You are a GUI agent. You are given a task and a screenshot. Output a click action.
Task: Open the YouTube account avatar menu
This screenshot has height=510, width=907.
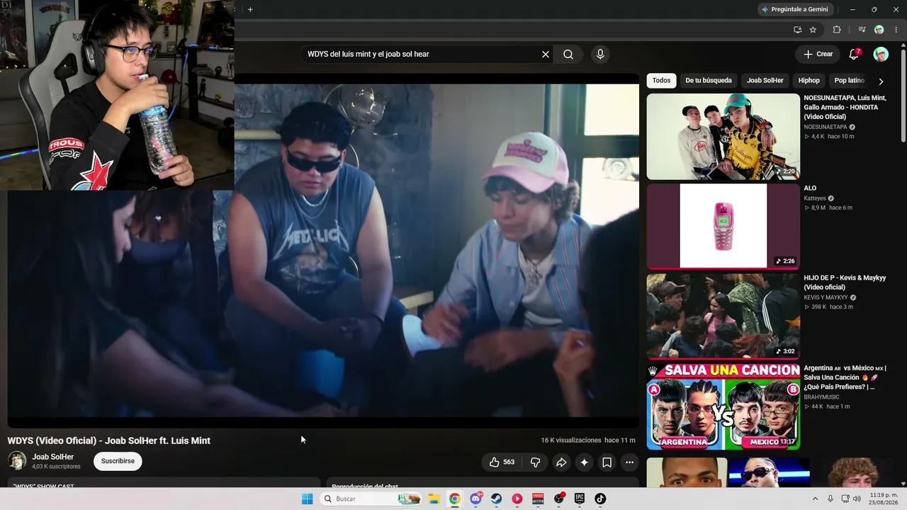pos(881,55)
